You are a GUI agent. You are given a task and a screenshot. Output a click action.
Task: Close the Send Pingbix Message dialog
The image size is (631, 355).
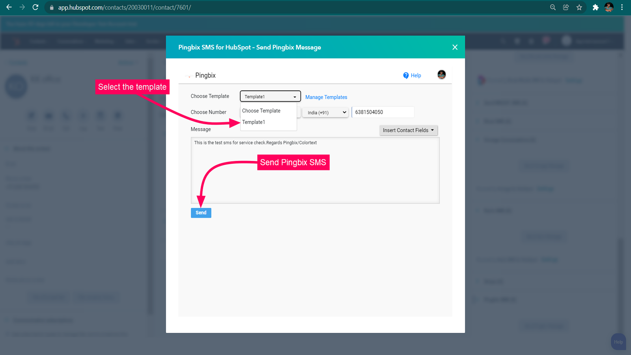[x=455, y=47]
